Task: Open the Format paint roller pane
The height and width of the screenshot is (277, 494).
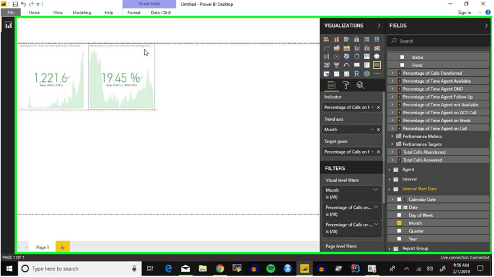Action: click(x=346, y=85)
